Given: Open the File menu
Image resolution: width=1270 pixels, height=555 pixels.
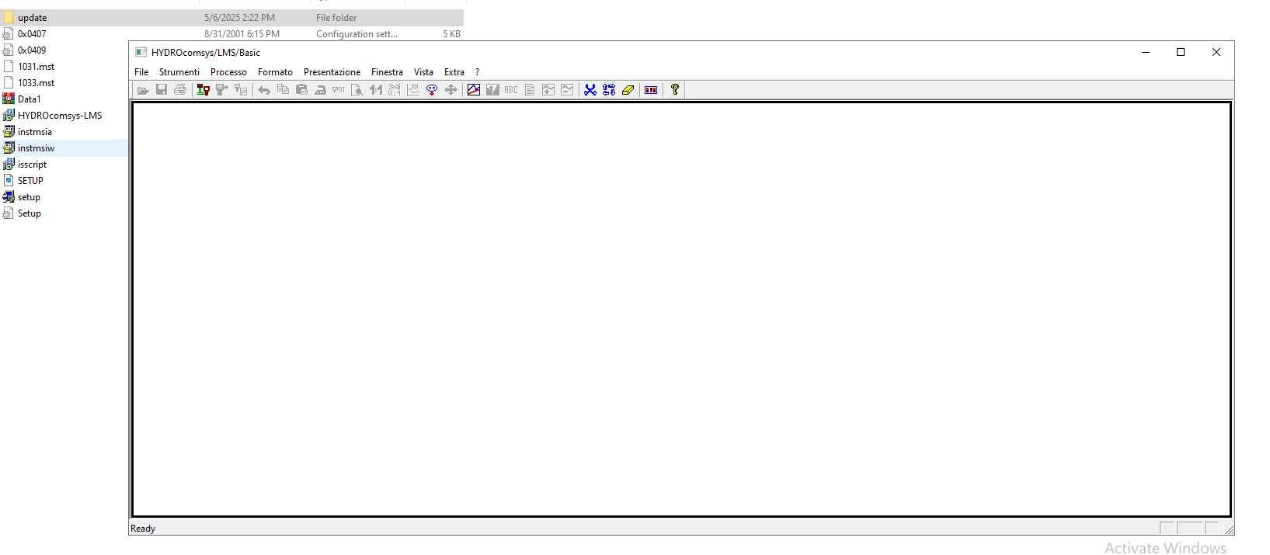Looking at the screenshot, I should tap(141, 72).
